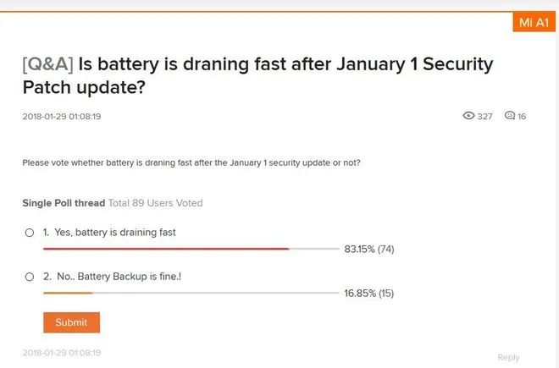Screen dimensions: 559x368
Task: Select the radio button for option 1
Action: point(30,232)
